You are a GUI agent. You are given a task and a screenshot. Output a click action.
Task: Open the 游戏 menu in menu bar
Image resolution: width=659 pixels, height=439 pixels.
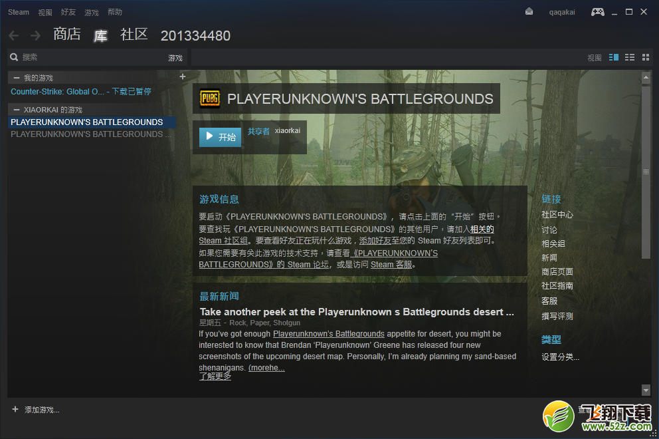tap(91, 12)
